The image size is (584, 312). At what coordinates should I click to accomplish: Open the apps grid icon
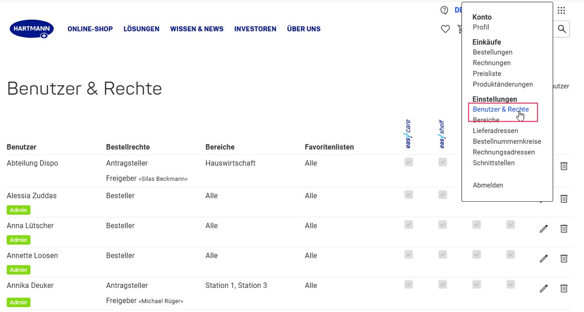(561, 10)
